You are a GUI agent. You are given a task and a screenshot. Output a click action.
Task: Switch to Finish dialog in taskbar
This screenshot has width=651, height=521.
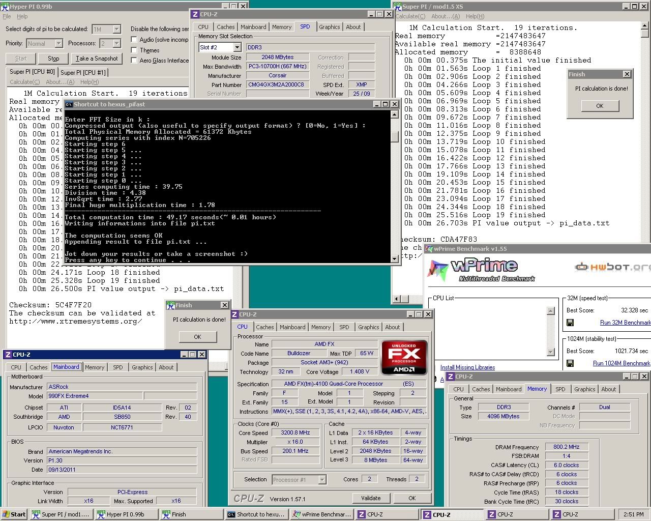[191, 514]
